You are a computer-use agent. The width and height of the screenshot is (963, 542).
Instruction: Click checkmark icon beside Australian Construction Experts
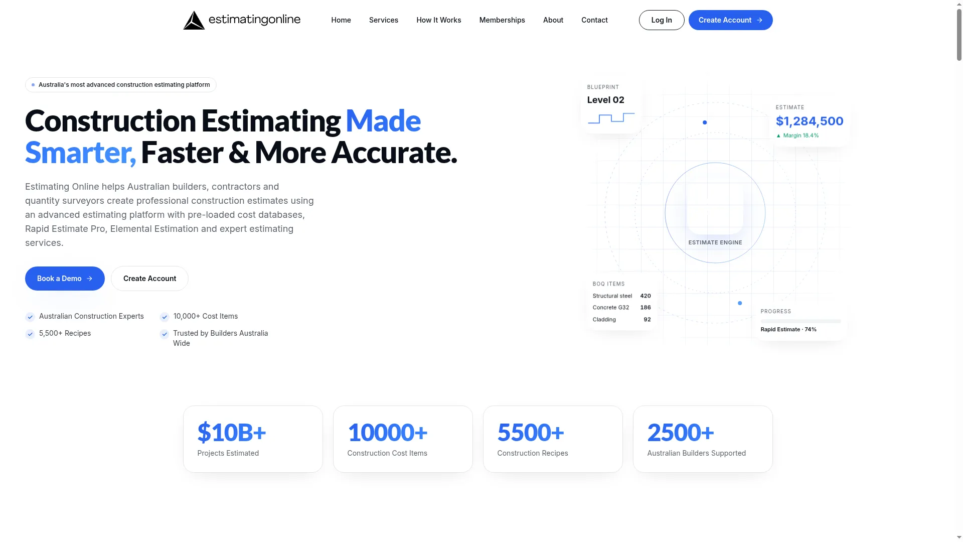30,317
